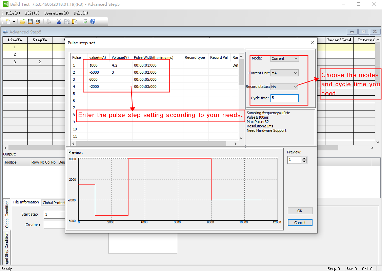
Task: Open the Record status dropdown showing No
Action: pos(284,87)
